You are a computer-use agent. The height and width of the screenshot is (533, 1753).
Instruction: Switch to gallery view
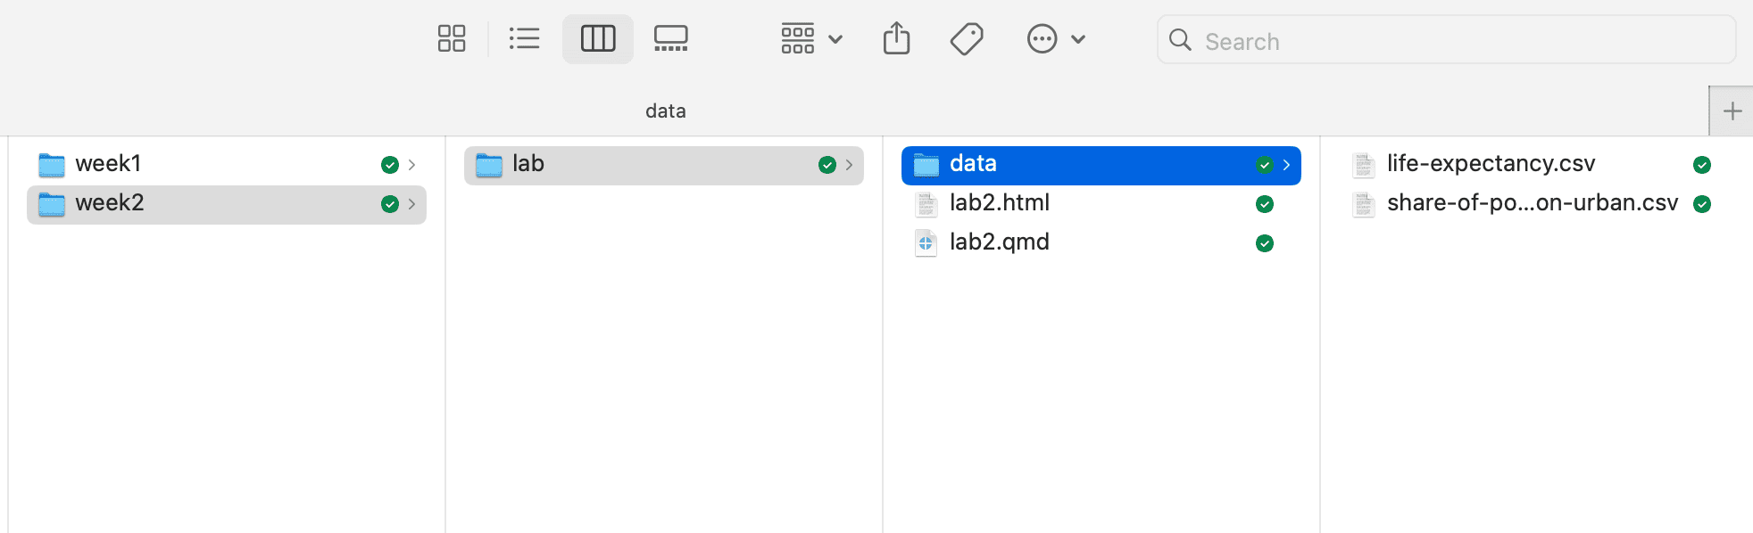click(x=670, y=38)
